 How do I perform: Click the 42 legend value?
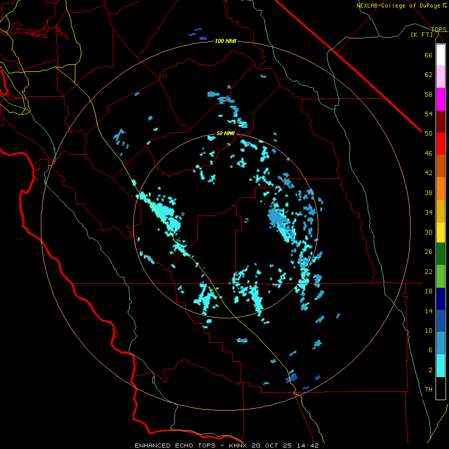point(429,173)
